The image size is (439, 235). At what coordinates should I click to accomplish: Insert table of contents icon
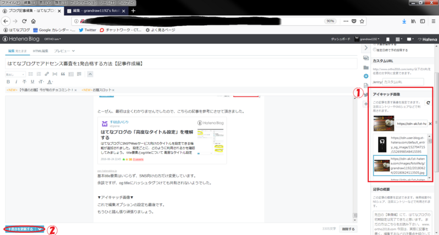pyautogui.click(x=71, y=74)
